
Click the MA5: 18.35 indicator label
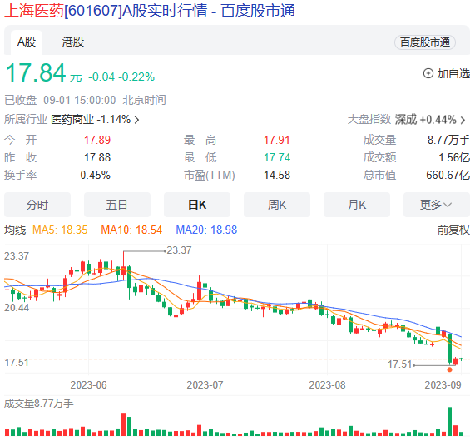click(60, 230)
